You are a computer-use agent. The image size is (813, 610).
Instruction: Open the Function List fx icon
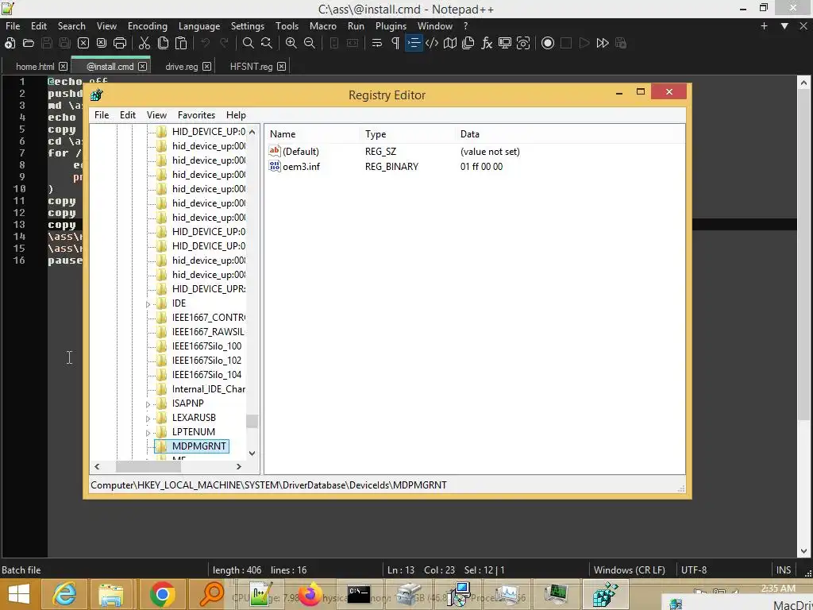pos(487,43)
